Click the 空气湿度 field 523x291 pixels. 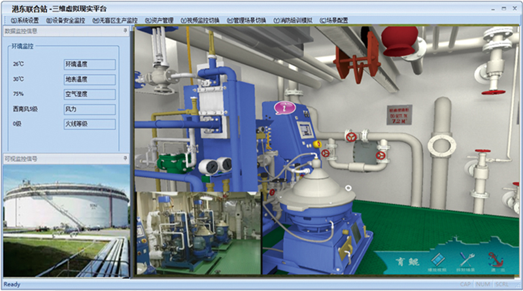pos(89,94)
